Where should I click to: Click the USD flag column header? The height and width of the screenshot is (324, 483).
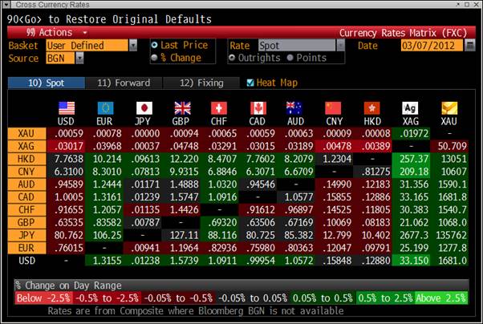(x=66, y=107)
